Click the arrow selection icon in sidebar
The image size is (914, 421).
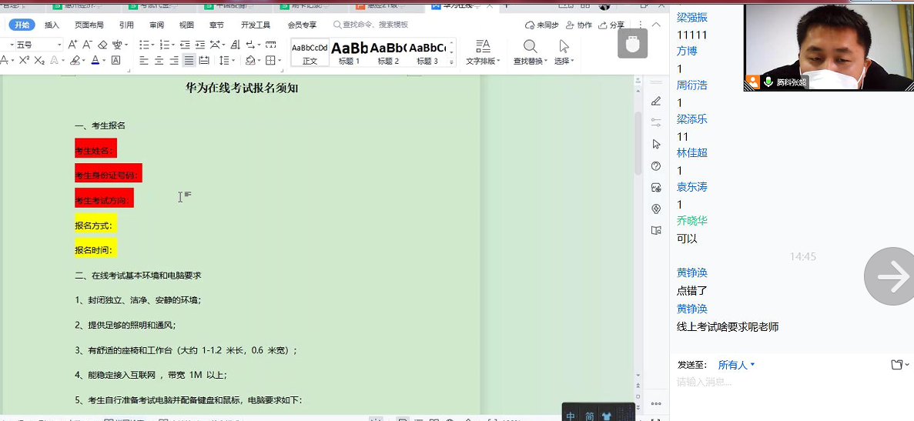tap(656, 144)
